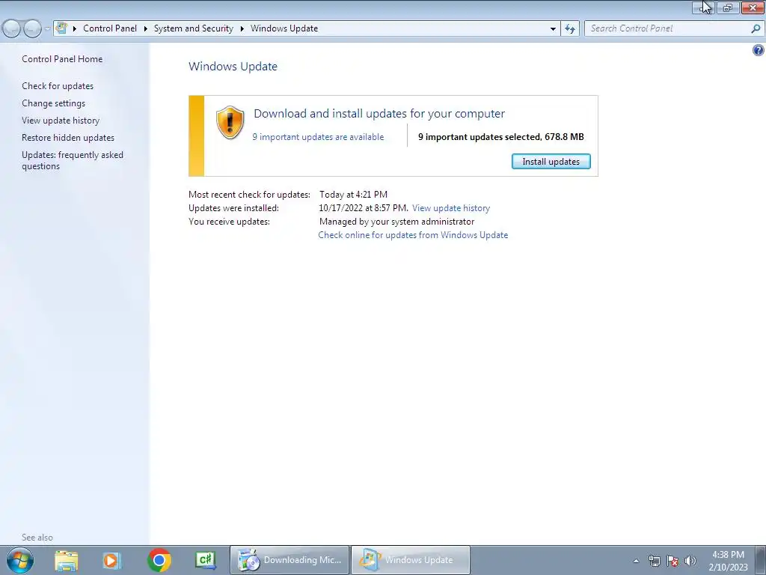Click 'You receive updates:' label
766x575 pixels.
229,222
